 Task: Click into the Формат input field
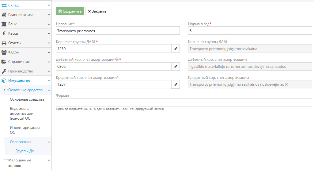184,102
